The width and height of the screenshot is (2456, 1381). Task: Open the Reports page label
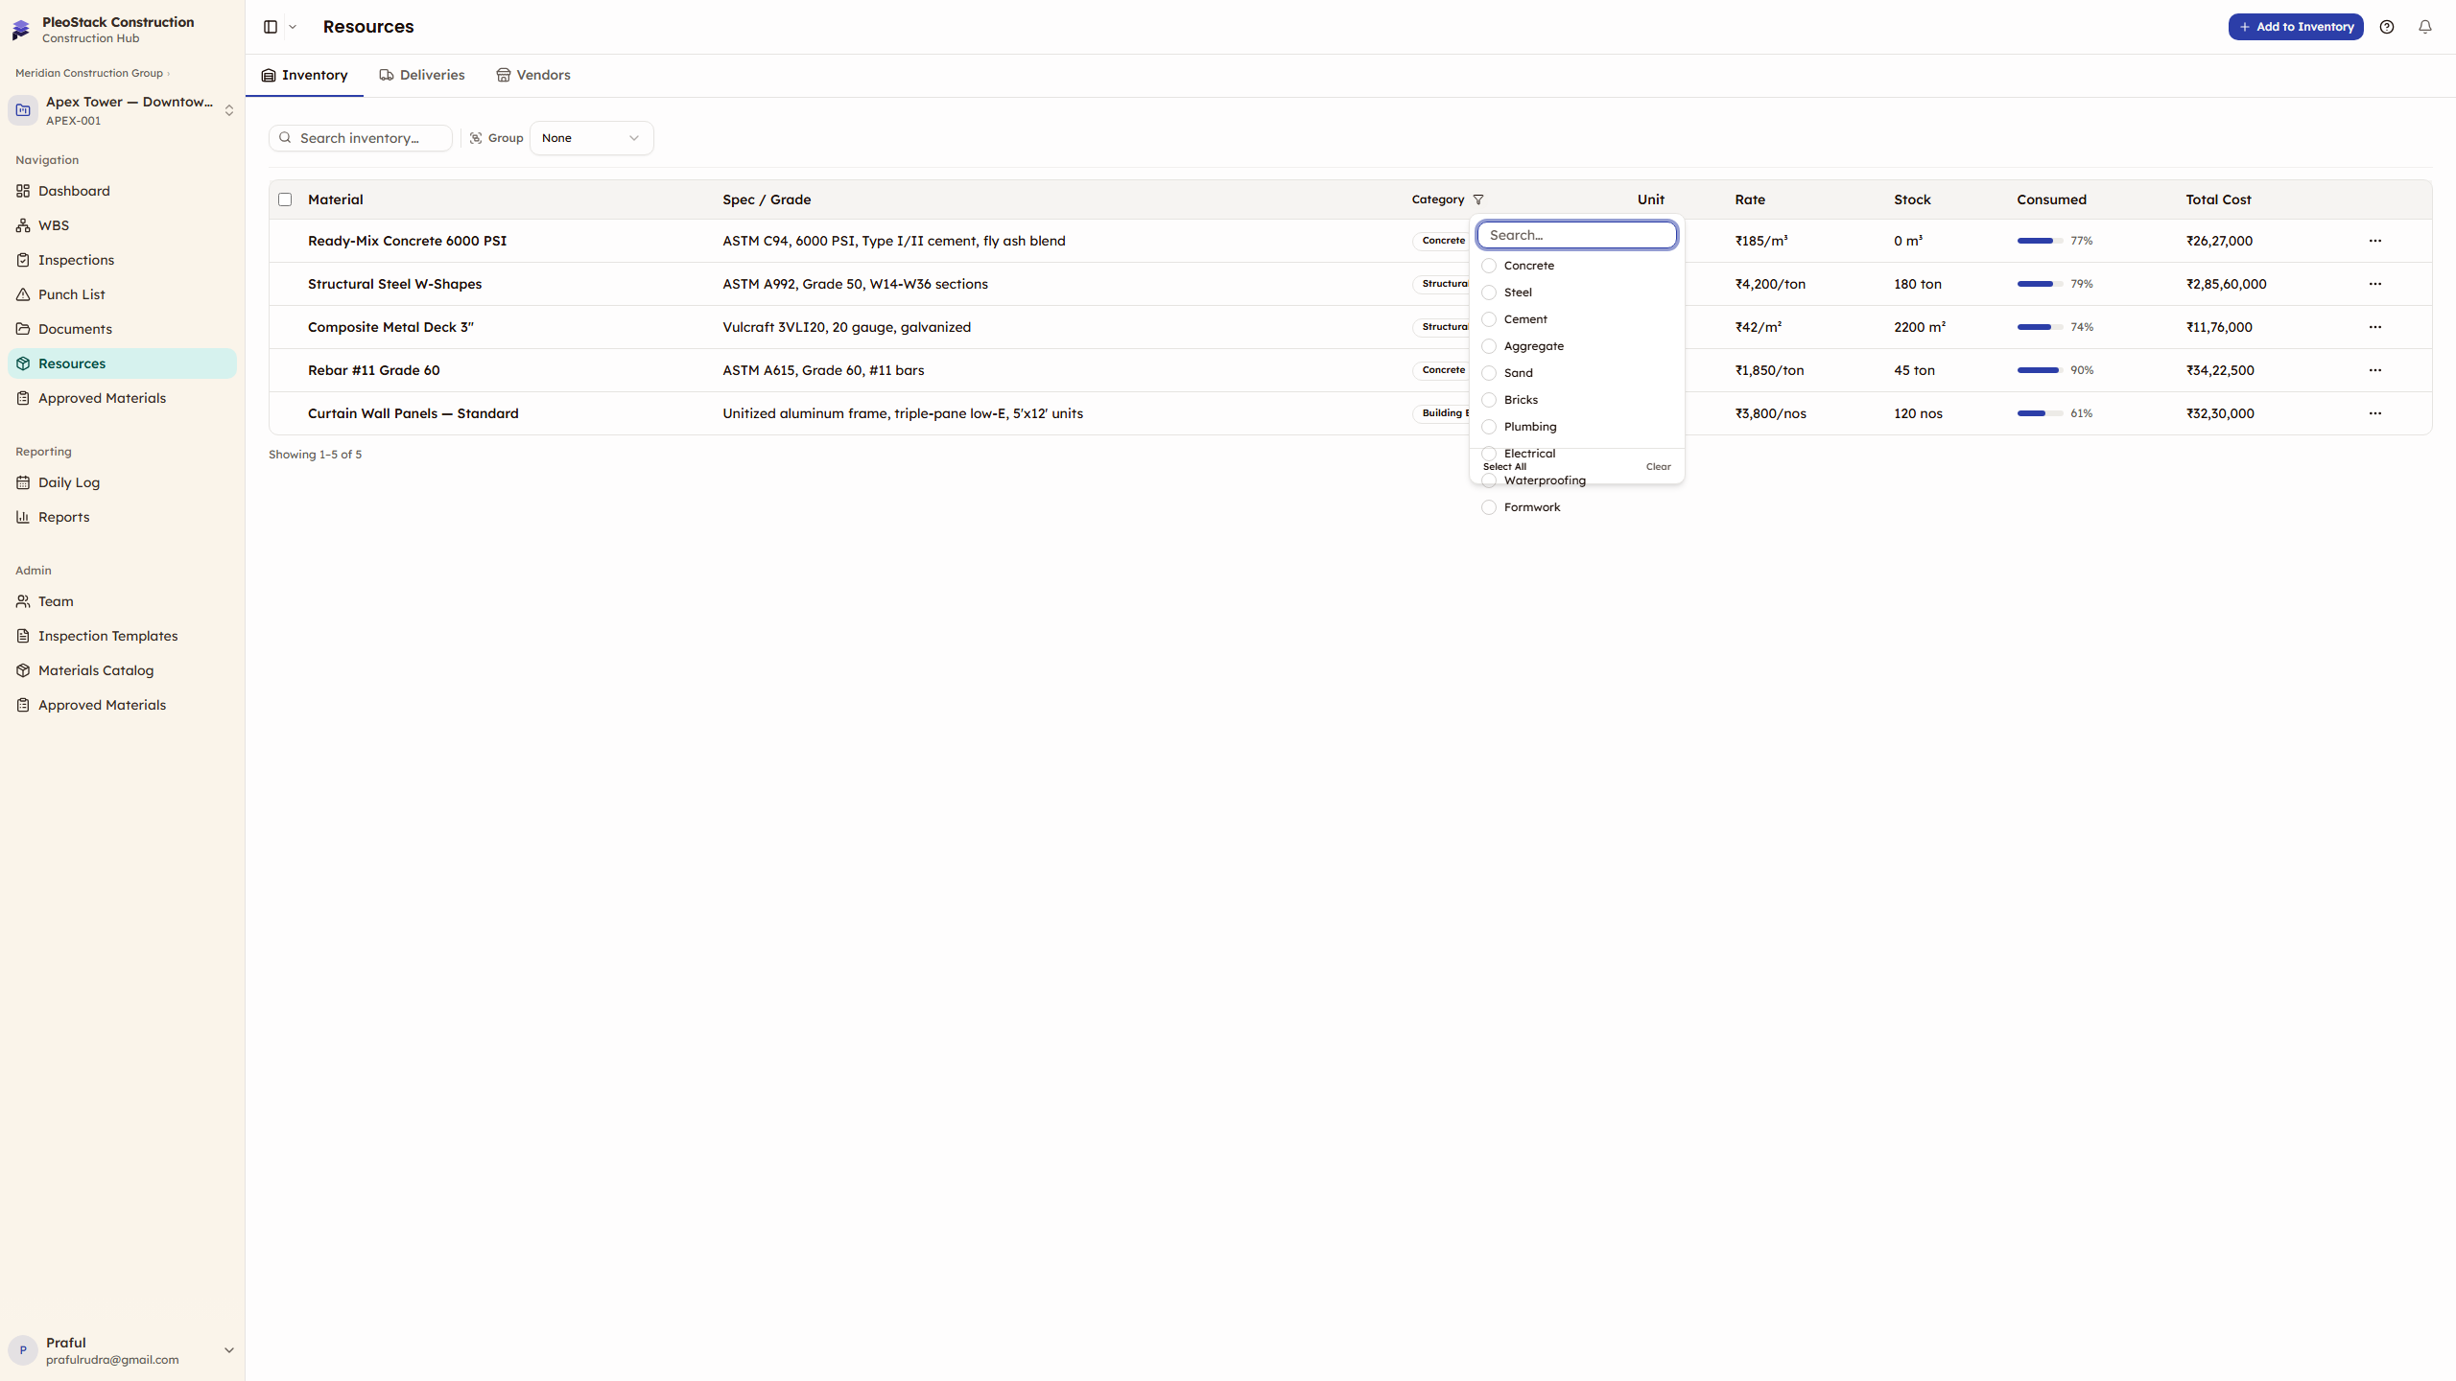(64, 517)
